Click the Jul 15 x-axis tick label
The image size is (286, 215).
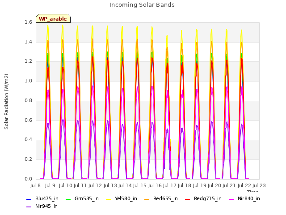coord(140,186)
